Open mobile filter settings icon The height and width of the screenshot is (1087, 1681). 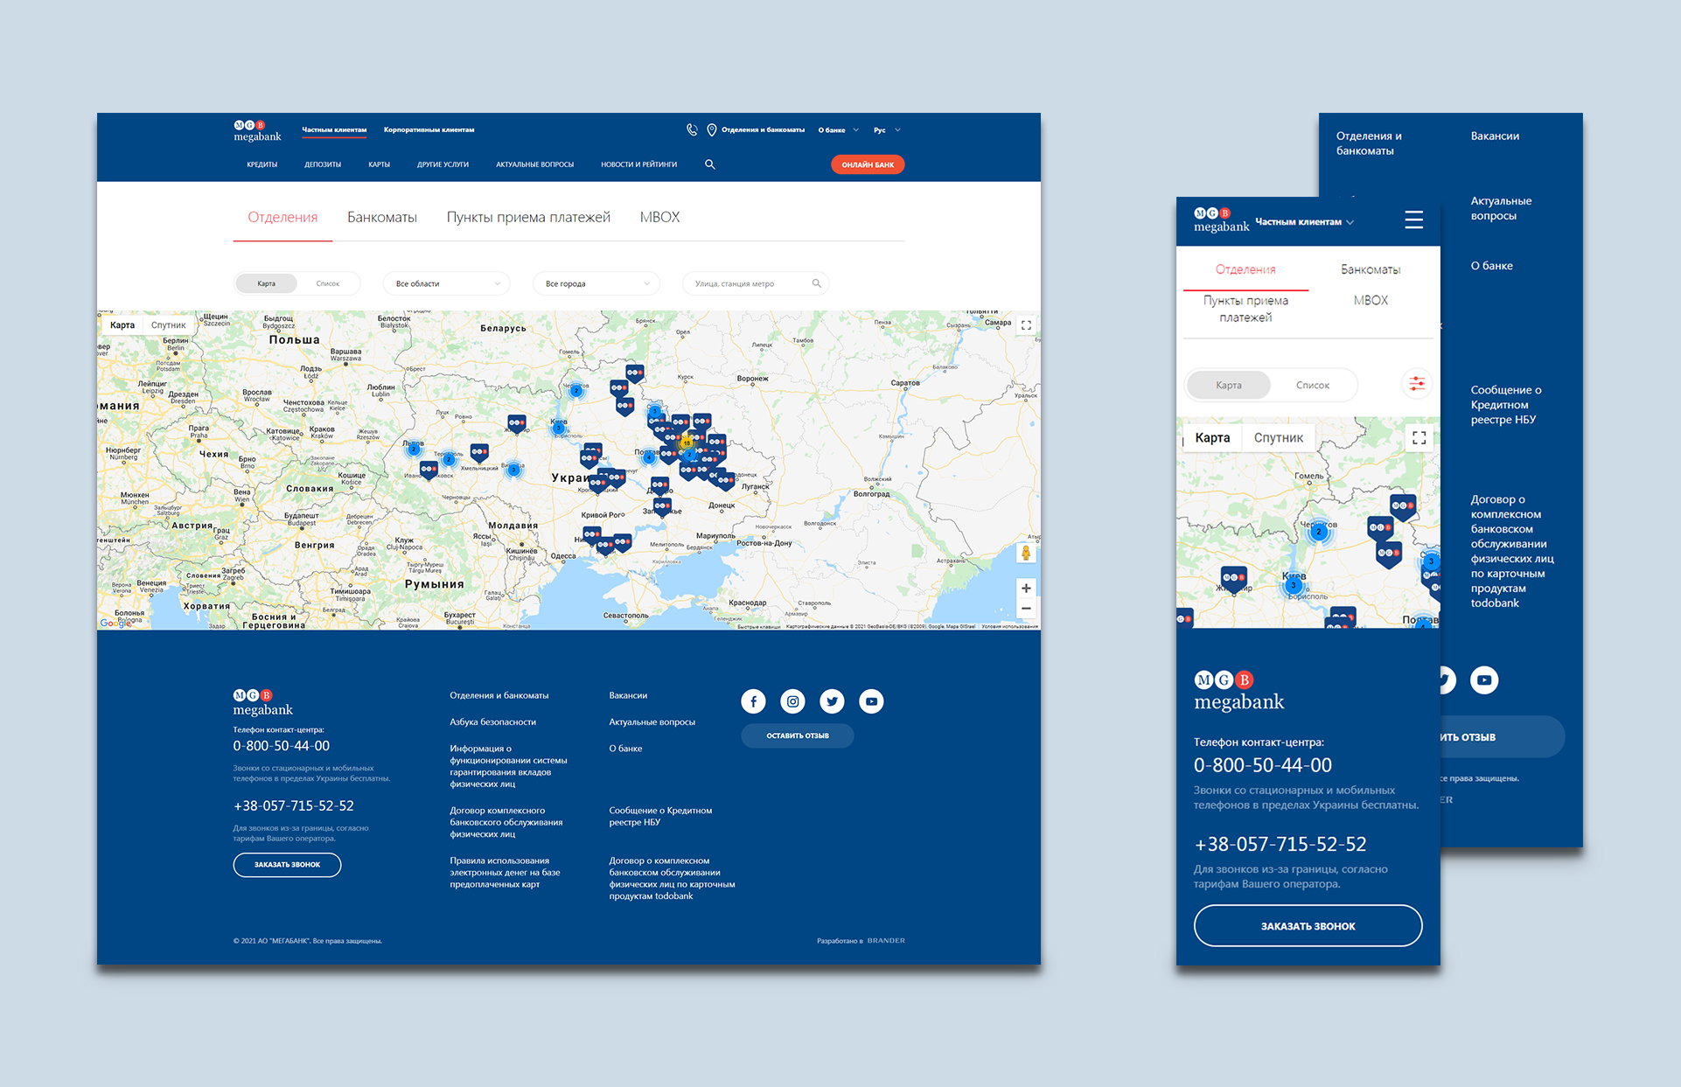pos(1416,384)
